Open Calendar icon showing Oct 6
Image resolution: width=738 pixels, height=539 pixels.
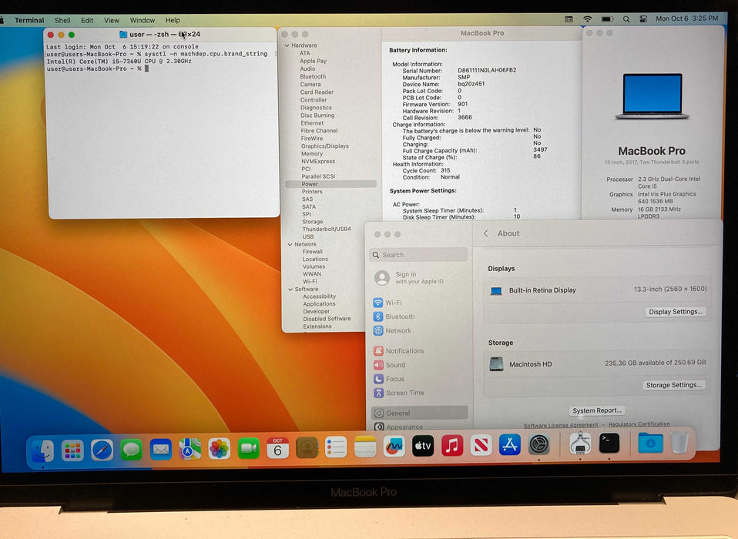277,448
